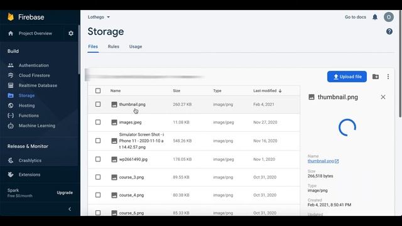Viewport: 402px width, 226px height.
Task: Check the images.jpeg row checkbox
Action: 98,122
